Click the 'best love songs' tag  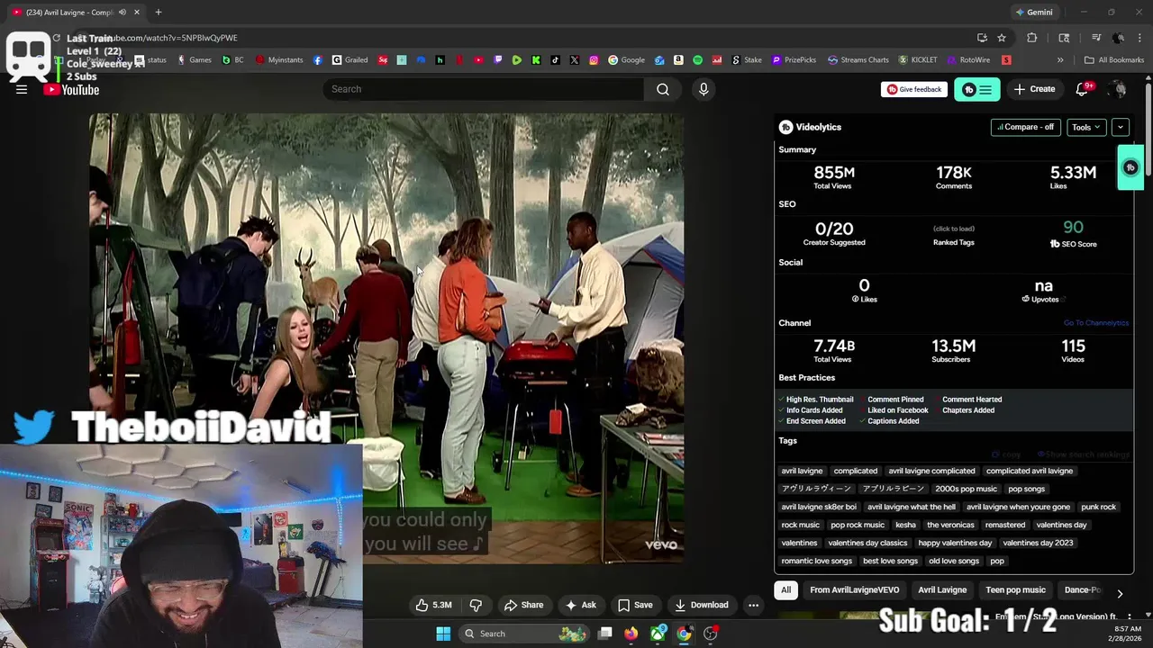[x=890, y=561]
